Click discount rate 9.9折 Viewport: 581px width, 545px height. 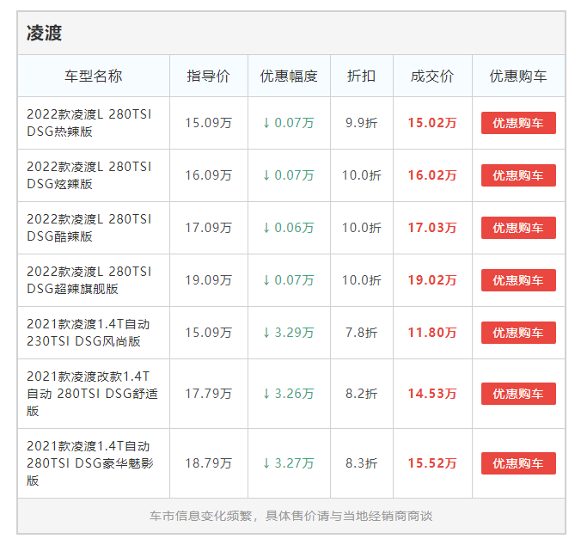pos(361,123)
